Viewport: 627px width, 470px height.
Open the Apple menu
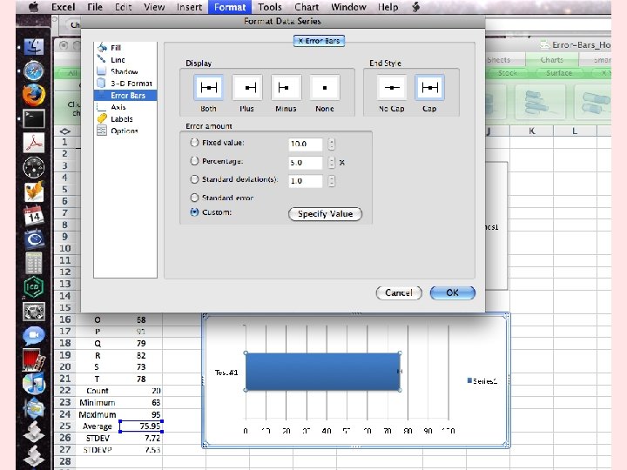34,7
